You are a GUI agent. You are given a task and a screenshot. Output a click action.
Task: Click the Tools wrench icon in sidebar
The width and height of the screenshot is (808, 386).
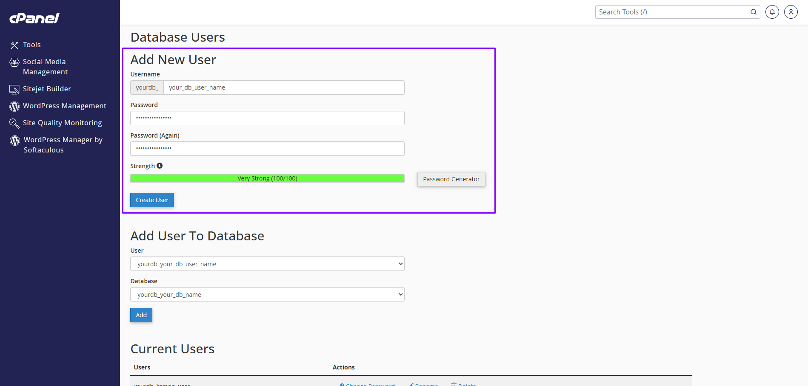coord(14,45)
